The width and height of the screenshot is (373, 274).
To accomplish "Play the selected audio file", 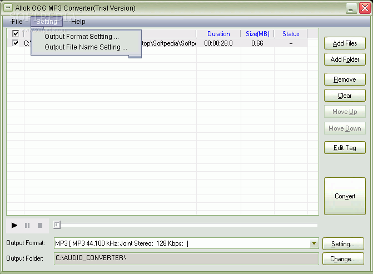I will pyautogui.click(x=14, y=225).
